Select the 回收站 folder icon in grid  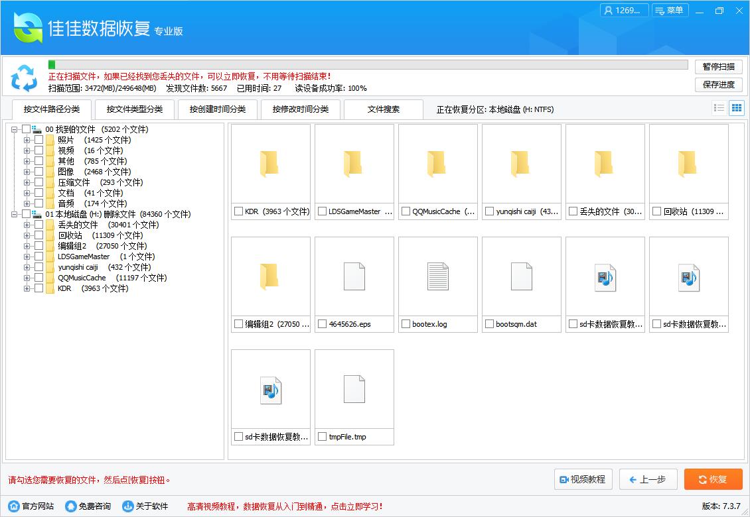click(x=689, y=164)
